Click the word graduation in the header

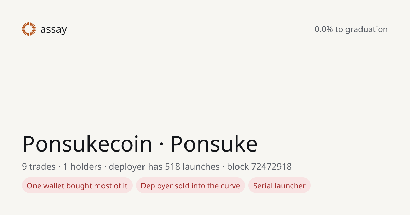point(366,30)
